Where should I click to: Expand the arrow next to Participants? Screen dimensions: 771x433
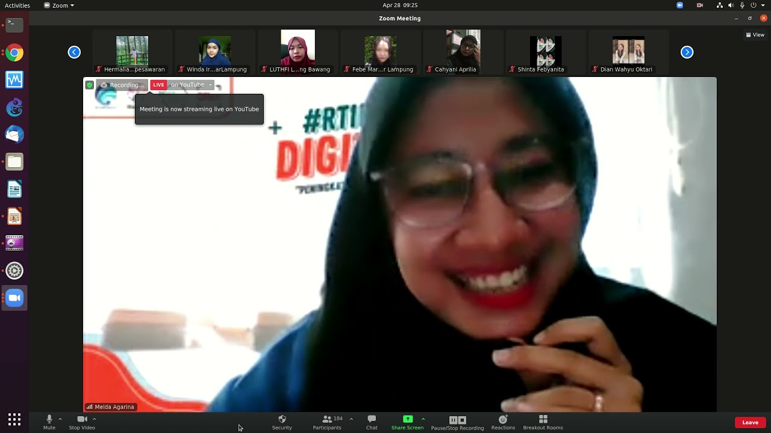pos(351,419)
